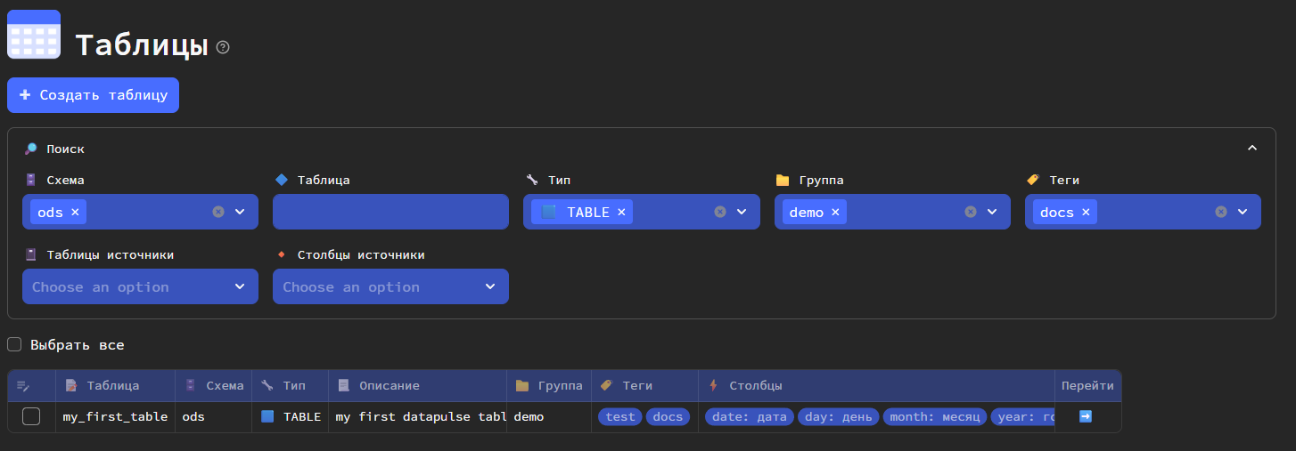1296x451 pixels.
Task: Click the 'day: день' column chip
Action: click(839, 416)
